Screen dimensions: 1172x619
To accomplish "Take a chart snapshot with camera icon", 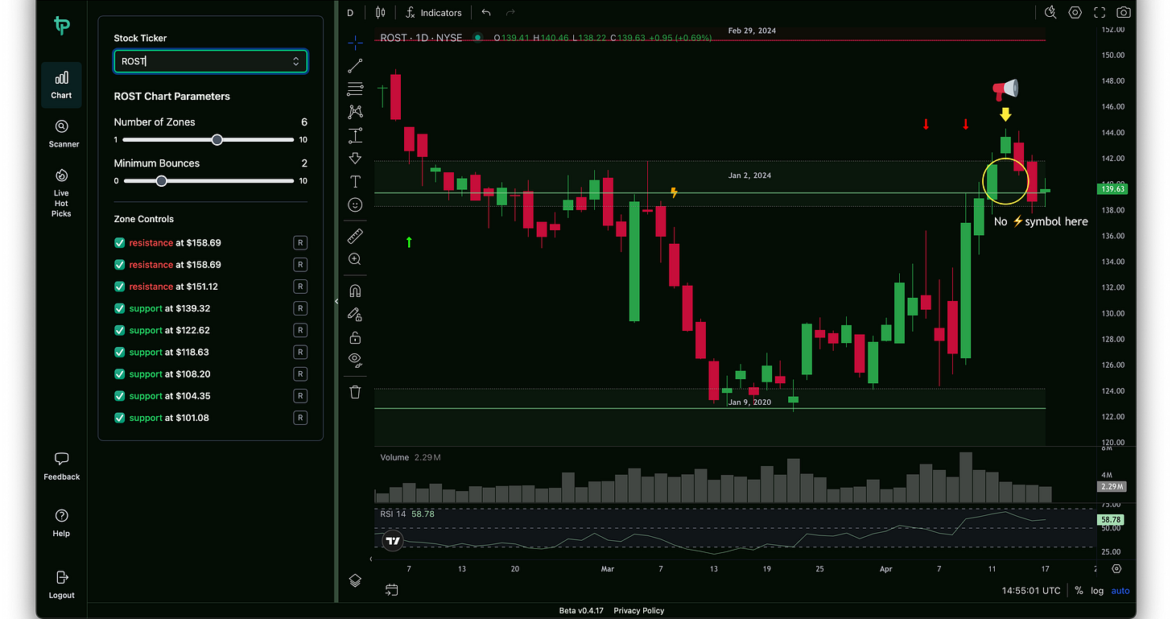I will point(1123,12).
